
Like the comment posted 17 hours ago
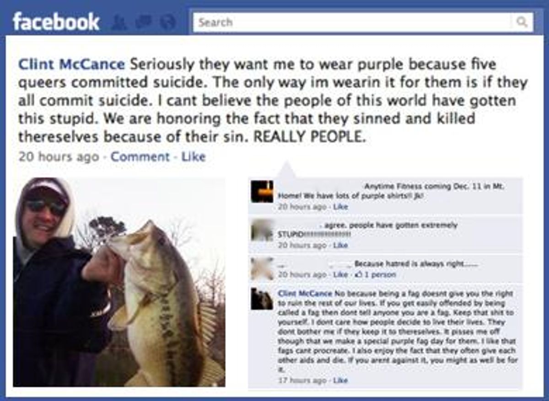pos(340,380)
